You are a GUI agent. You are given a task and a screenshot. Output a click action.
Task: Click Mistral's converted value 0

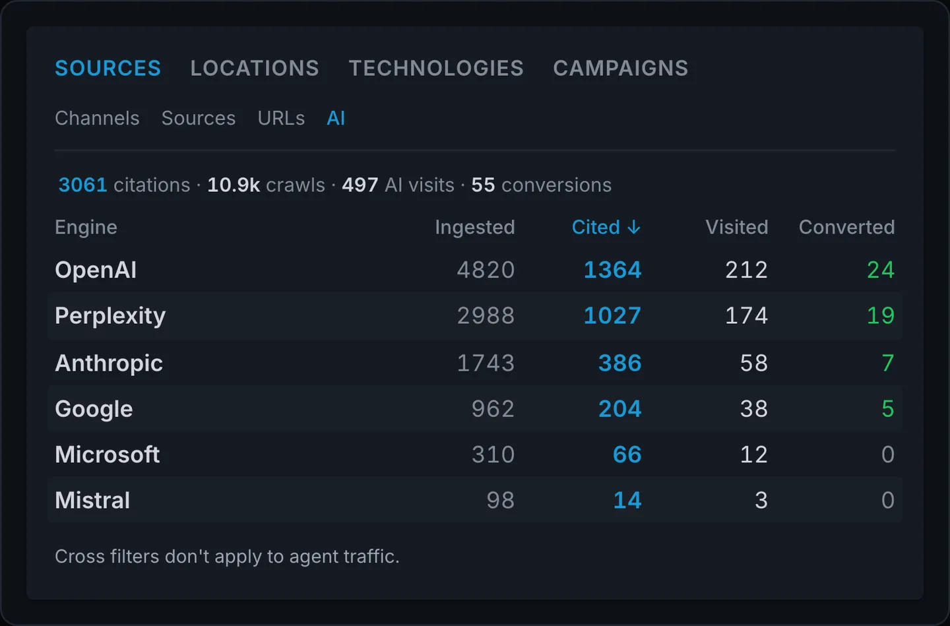(888, 500)
